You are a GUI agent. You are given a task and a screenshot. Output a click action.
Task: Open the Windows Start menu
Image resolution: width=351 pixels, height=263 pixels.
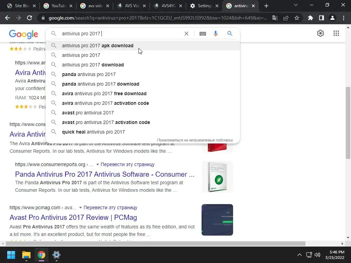(x=11, y=255)
